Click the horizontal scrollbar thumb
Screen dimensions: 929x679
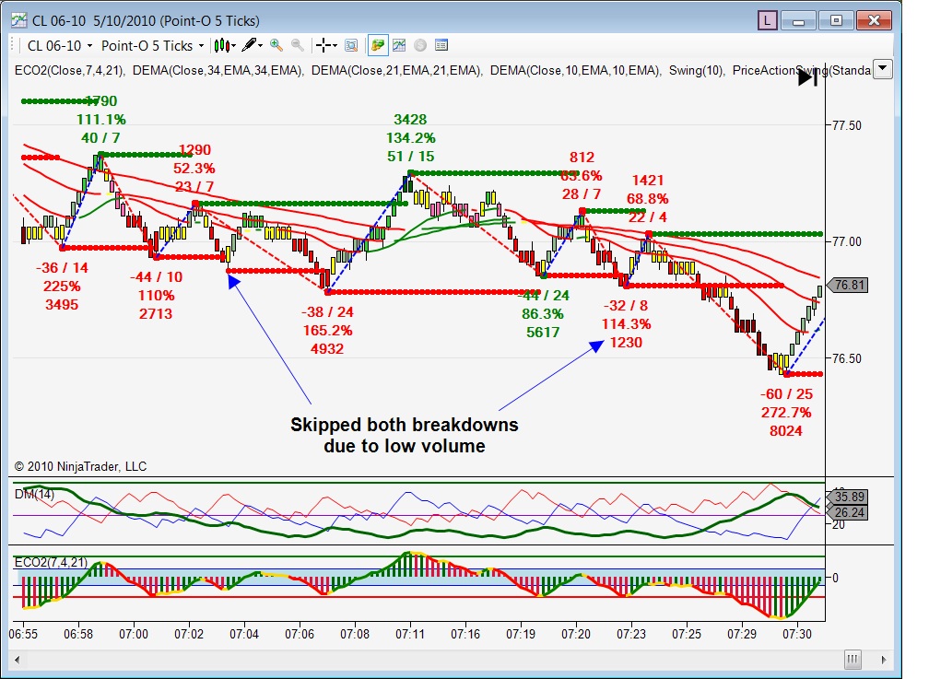click(853, 660)
